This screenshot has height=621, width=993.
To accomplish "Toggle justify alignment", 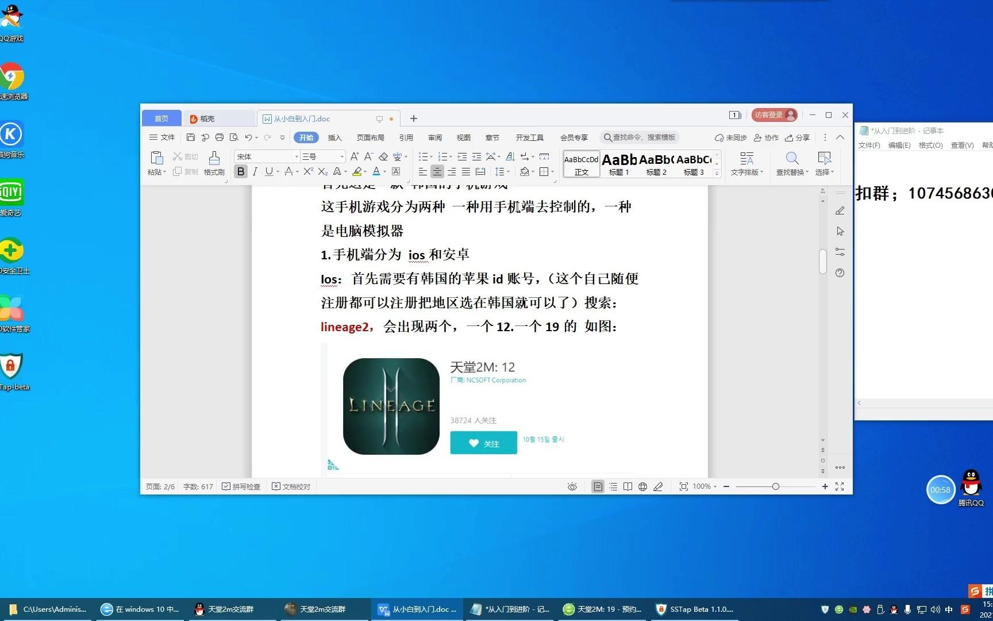I will tap(466, 171).
